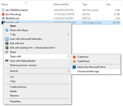Click the 362 KB size cell

pos(116,23)
